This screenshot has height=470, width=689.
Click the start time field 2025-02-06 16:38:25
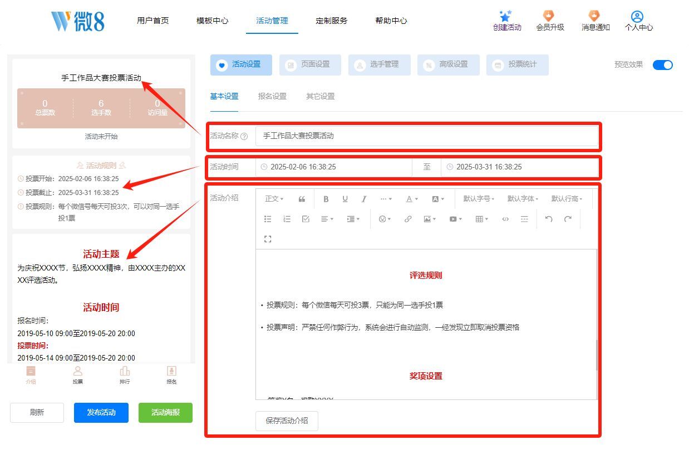coord(334,167)
